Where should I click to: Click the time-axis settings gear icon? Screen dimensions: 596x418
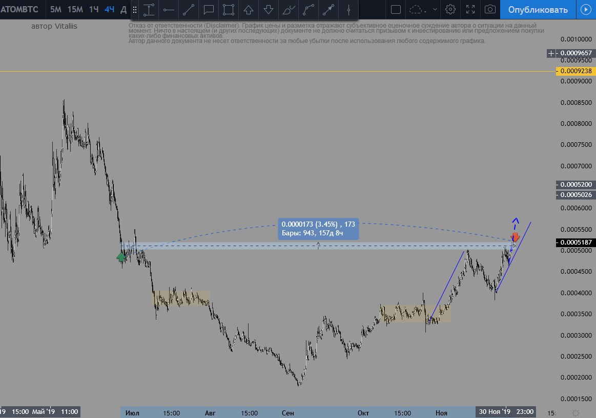[x=576, y=413]
